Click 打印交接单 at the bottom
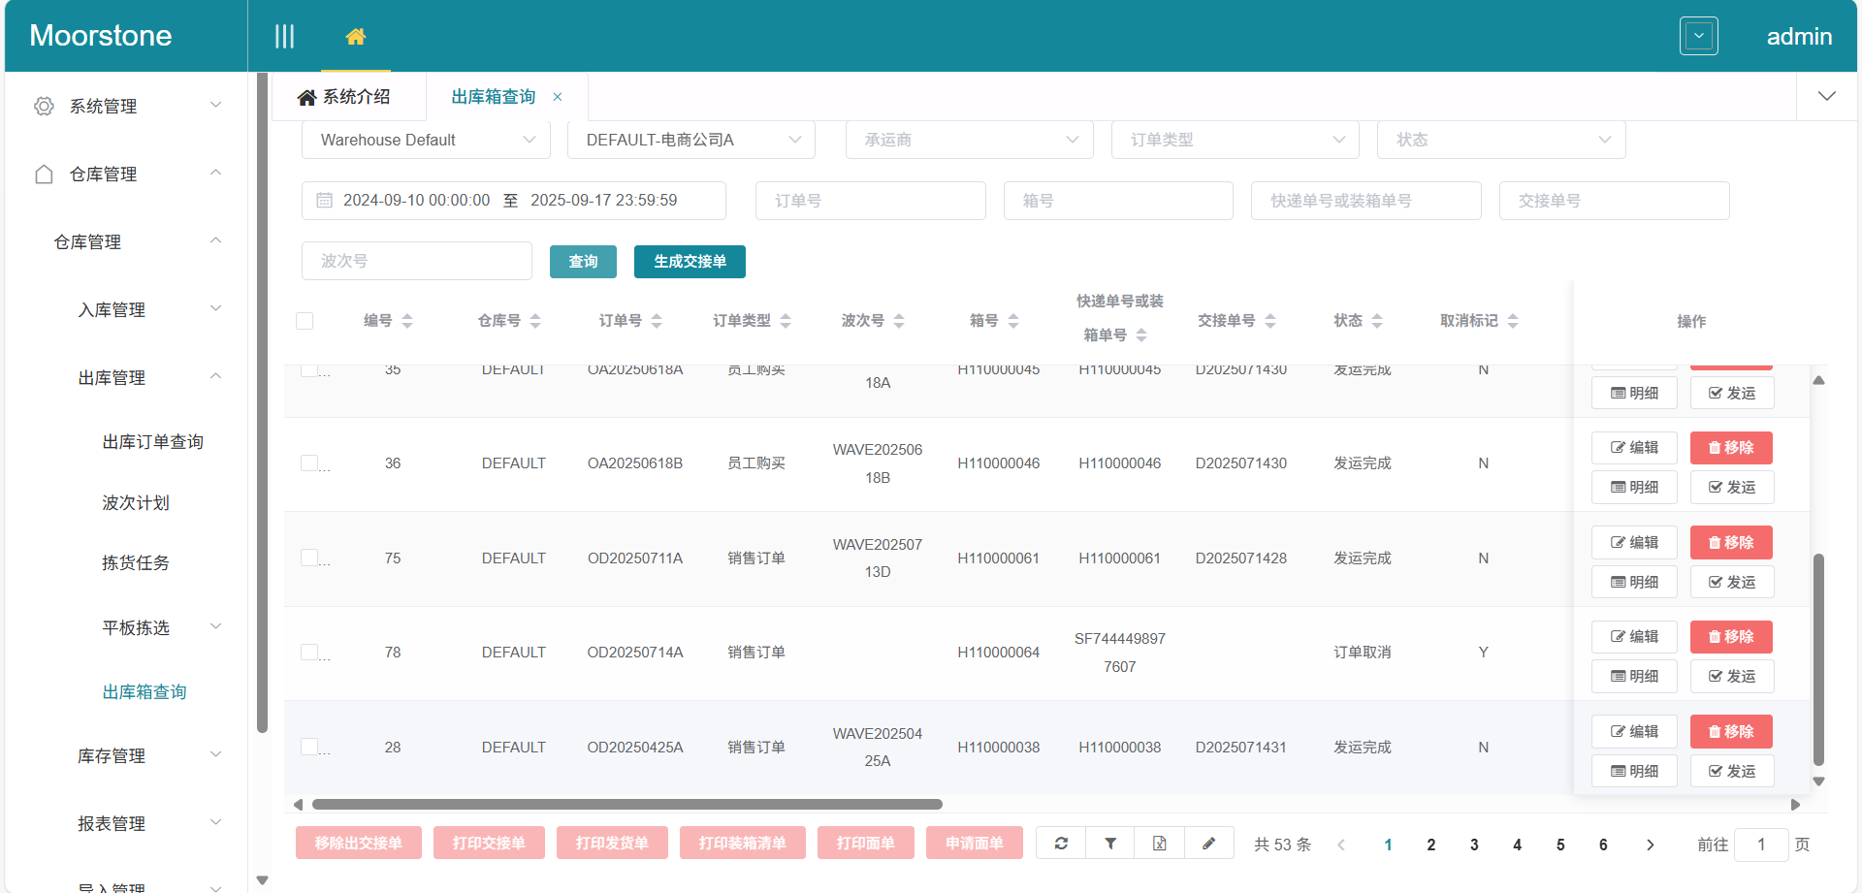Screen dimensions: 1862x893 tap(489, 843)
